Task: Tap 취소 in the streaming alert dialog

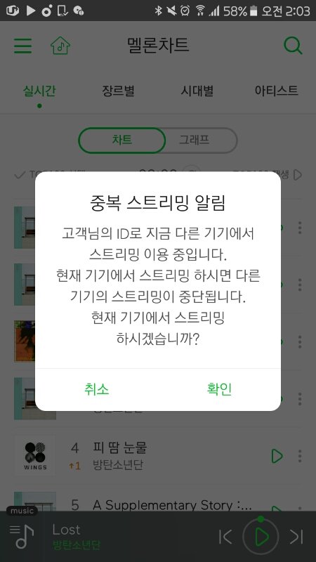Action: tap(97, 389)
